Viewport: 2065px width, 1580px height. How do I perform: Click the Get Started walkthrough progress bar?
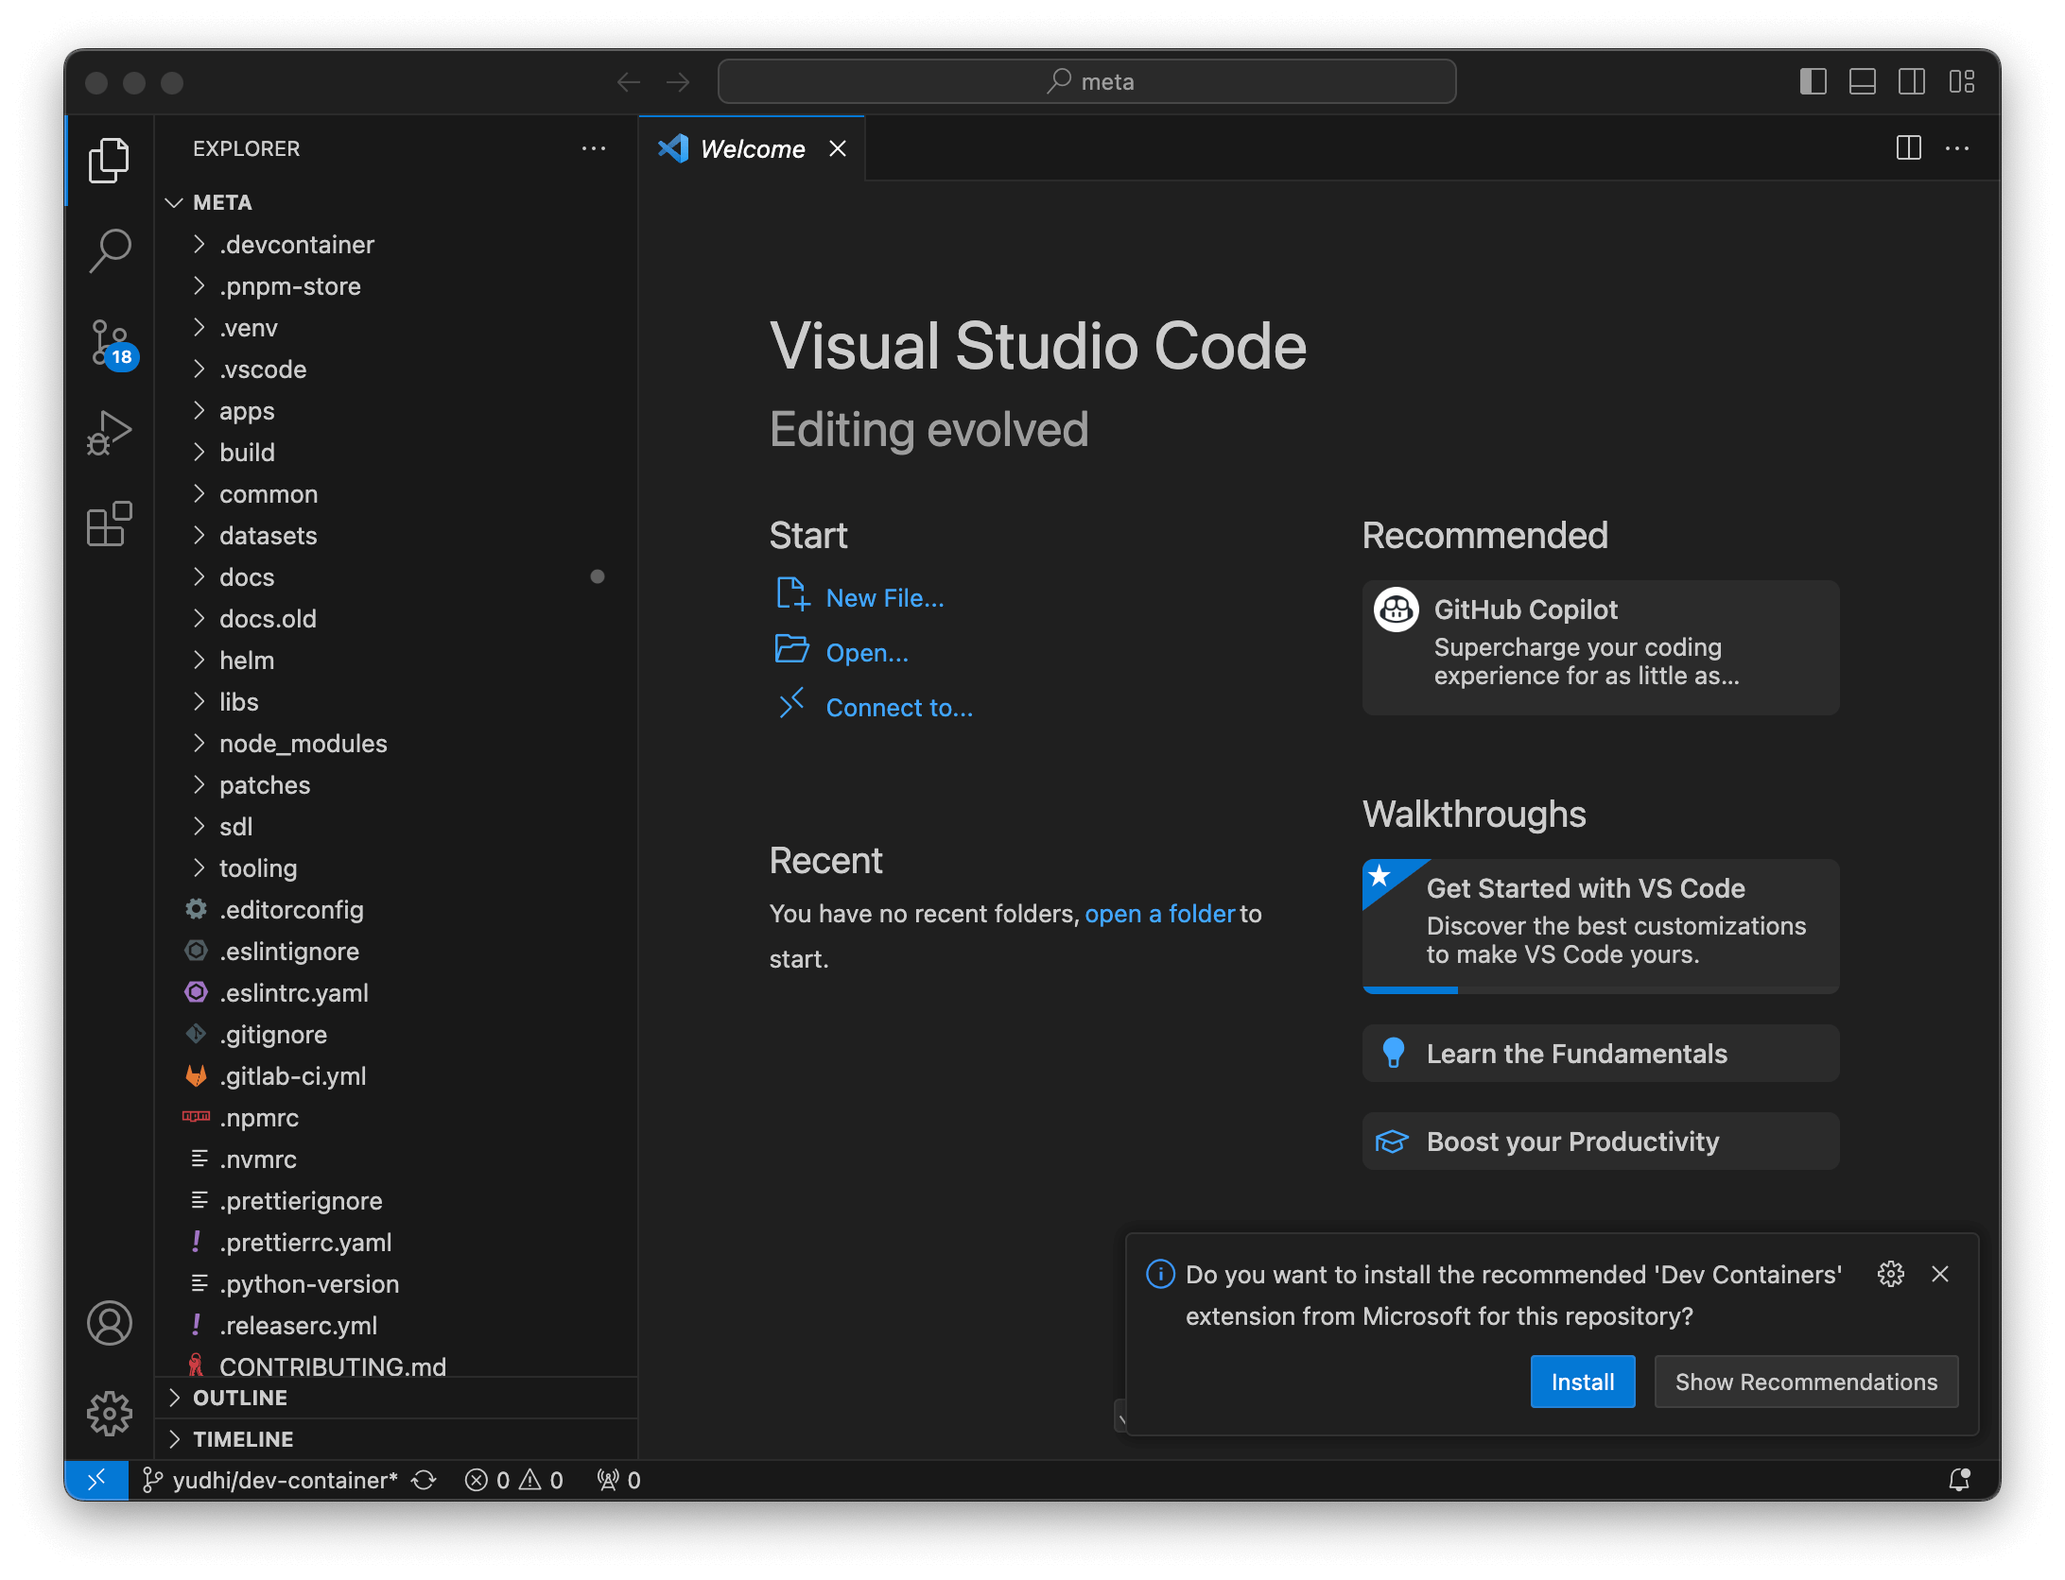click(x=1410, y=988)
